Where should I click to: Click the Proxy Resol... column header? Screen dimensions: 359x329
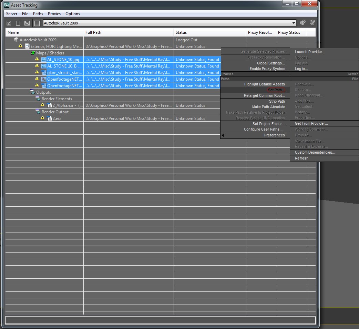pos(261,32)
